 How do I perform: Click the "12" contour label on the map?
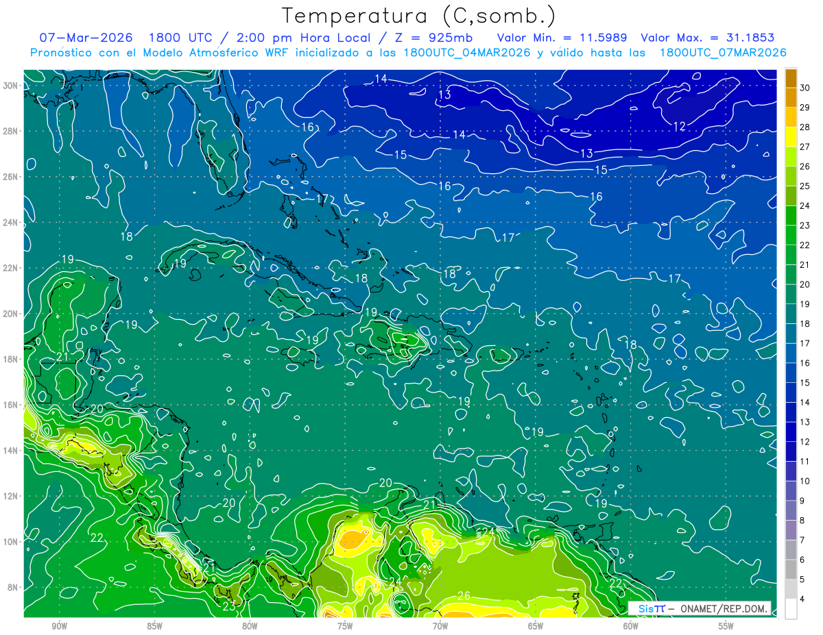click(x=680, y=127)
